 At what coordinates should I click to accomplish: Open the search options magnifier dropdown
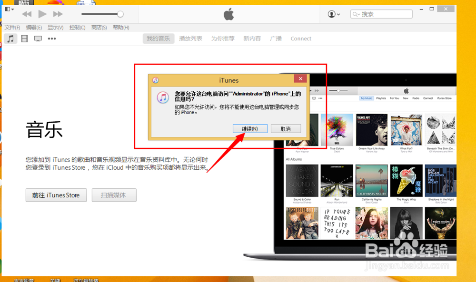point(356,14)
